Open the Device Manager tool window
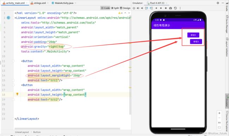 [x=227, y=24]
